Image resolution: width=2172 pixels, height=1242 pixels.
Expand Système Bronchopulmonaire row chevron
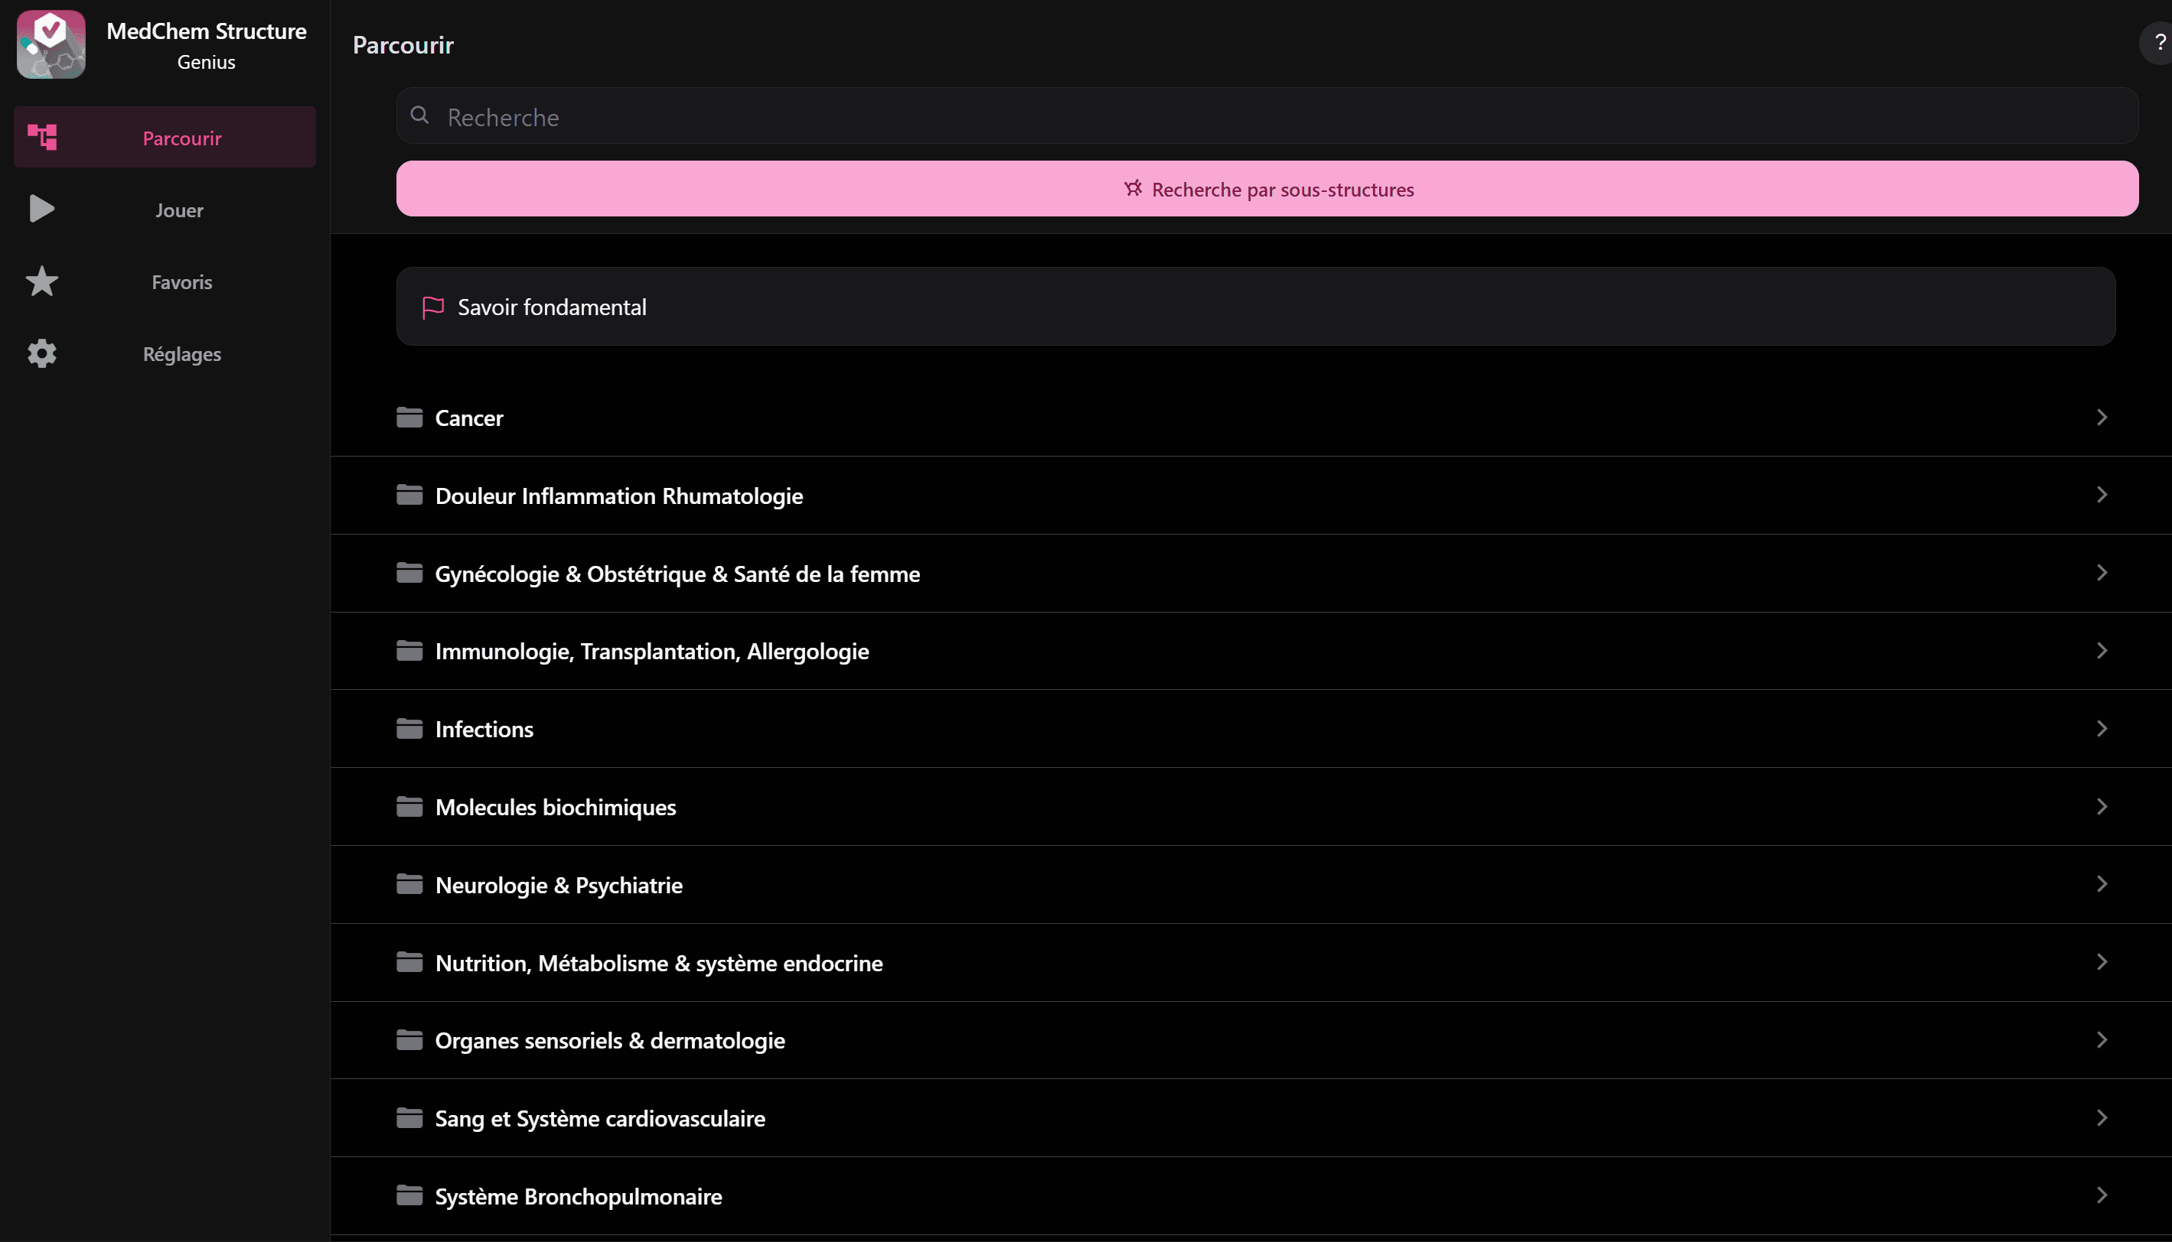point(2102,1195)
